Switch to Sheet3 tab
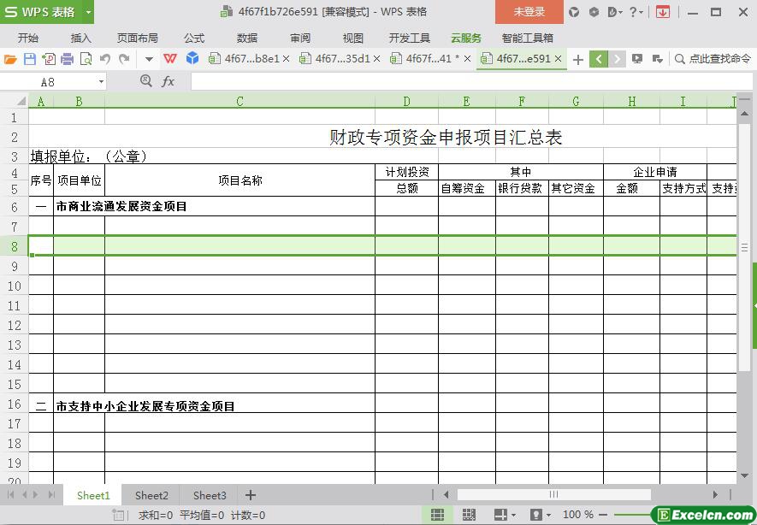This screenshot has height=525, width=757. click(210, 496)
